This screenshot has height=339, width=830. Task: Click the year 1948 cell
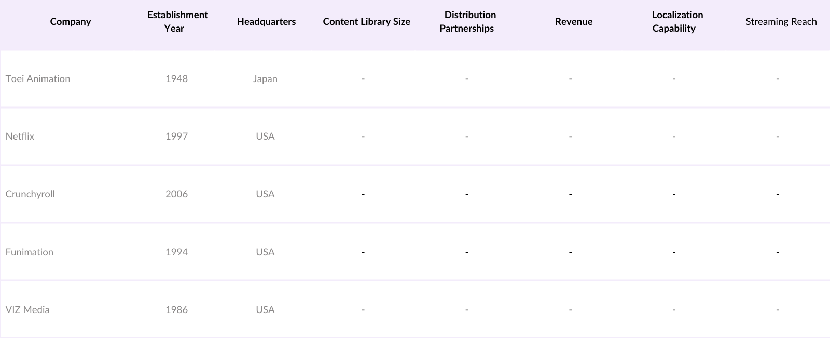176,79
